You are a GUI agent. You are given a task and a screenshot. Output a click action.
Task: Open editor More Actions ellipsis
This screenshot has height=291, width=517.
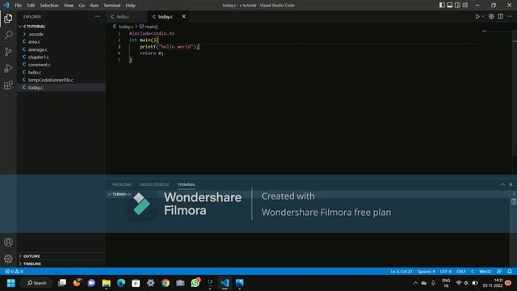pos(510,16)
